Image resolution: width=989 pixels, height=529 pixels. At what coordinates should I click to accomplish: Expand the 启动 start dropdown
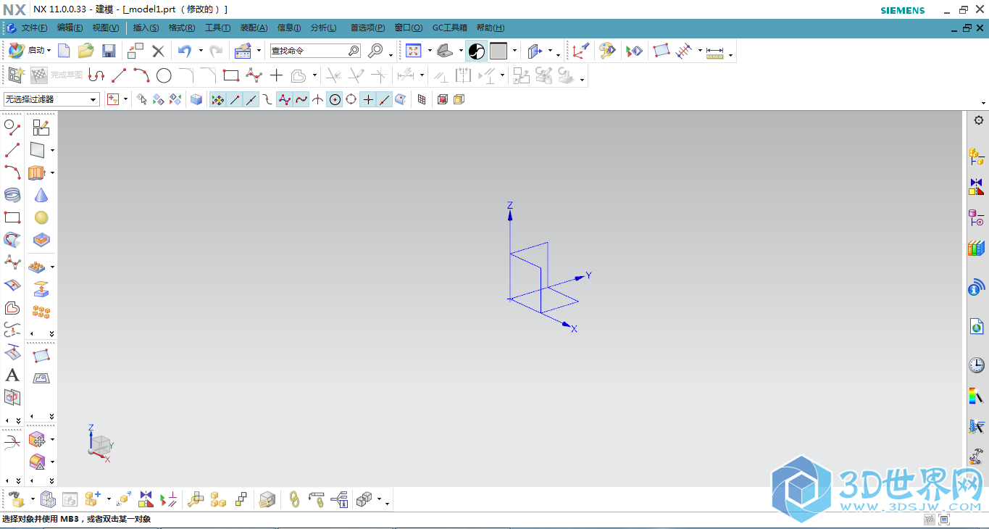click(x=49, y=51)
